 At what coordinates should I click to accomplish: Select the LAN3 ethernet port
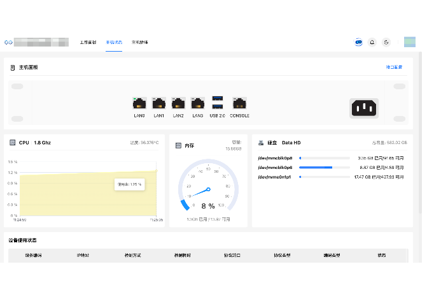(198, 103)
